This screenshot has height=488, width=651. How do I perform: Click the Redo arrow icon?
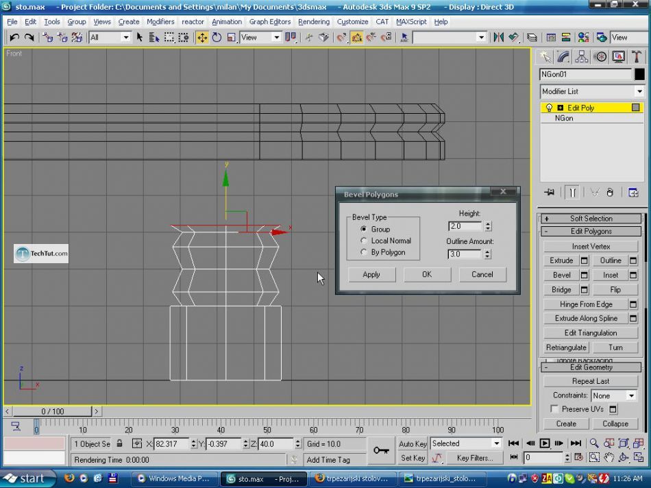coord(29,38)
